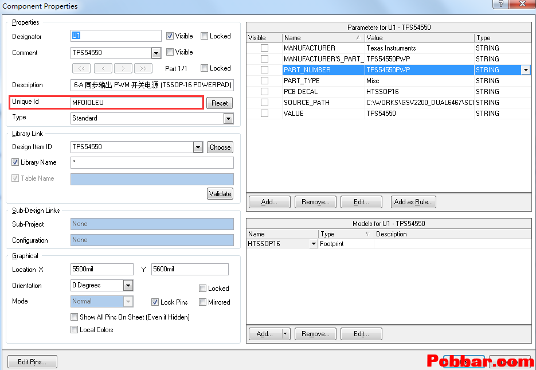Sort parameters by Value column header
The image size is (536, 370).
point(420,38)
